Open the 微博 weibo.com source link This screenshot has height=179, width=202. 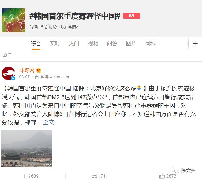pos(55,77)
